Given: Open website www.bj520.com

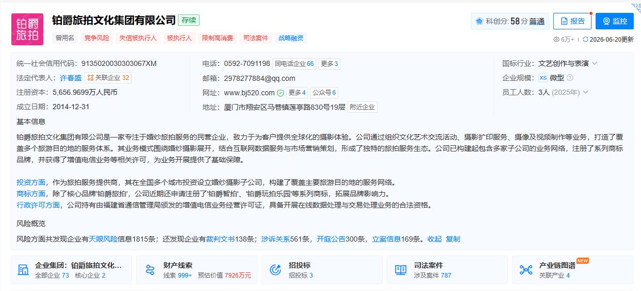Looking at the screenshot, I should (249, 93).
